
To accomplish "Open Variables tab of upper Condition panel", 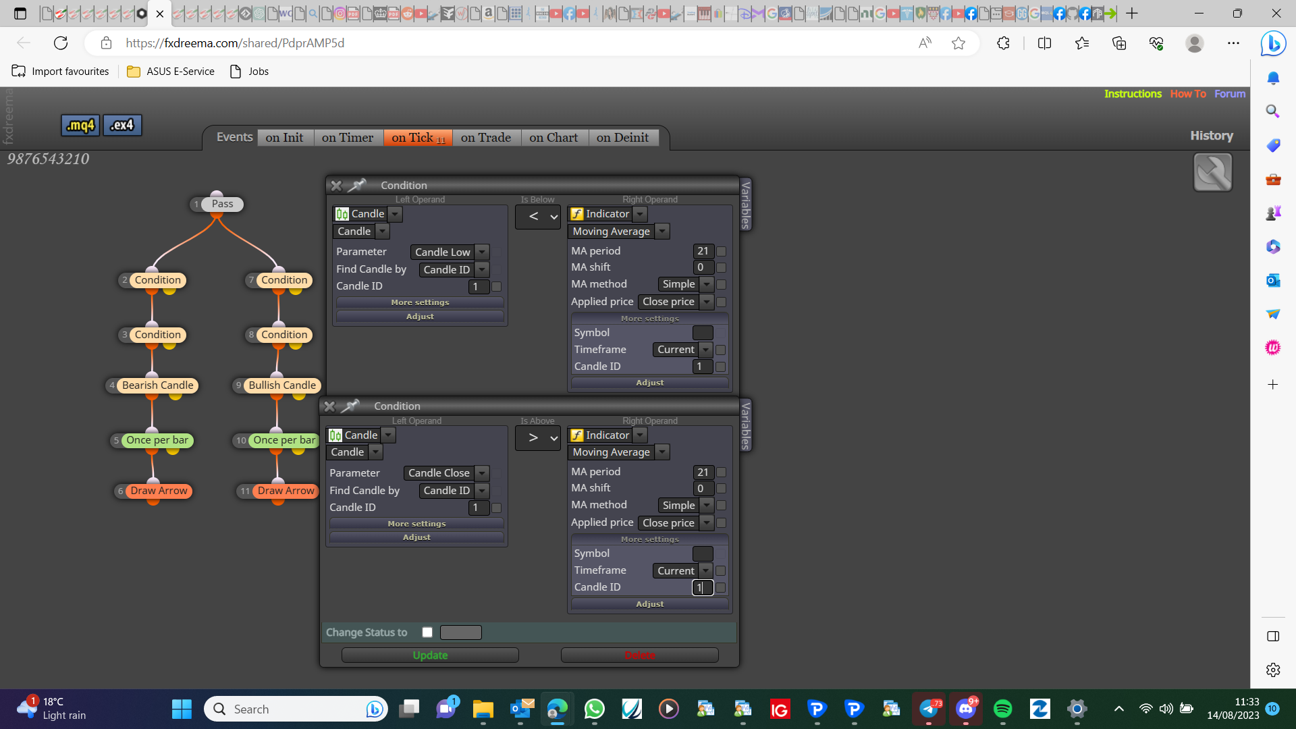I will coord(746,205).
